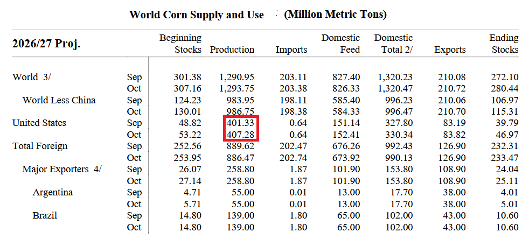Click World Oct production value 1,293.75
This screenshot has width=522, height=239.
236,88
